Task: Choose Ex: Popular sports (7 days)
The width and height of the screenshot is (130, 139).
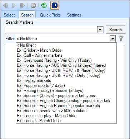Action: [x=66, y=85]
